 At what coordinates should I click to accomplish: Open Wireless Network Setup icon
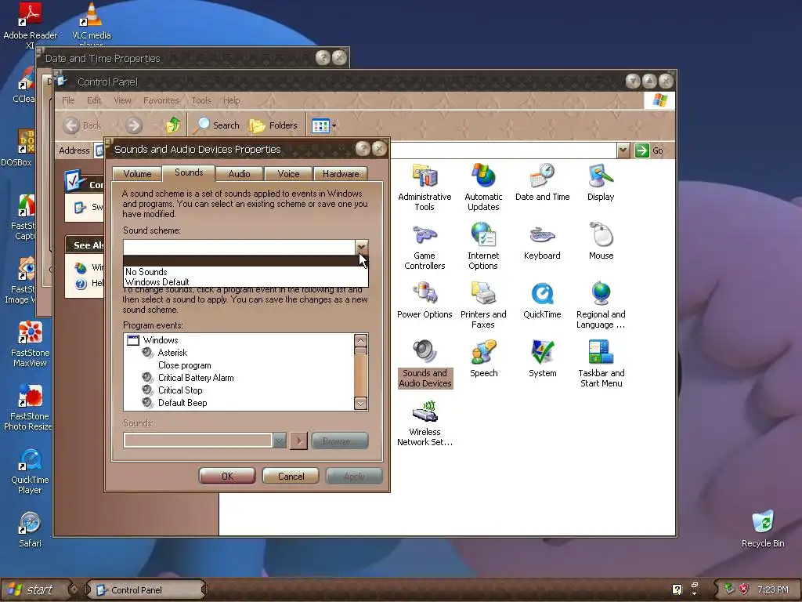pyautogui.click(x=424, y=422)
